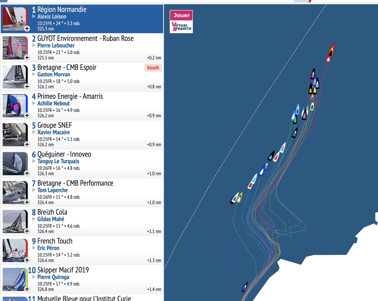Select boat name Primeo Energie - Amarris
The width and height of the screenshot is (378, 301).
tap(70, 96)
